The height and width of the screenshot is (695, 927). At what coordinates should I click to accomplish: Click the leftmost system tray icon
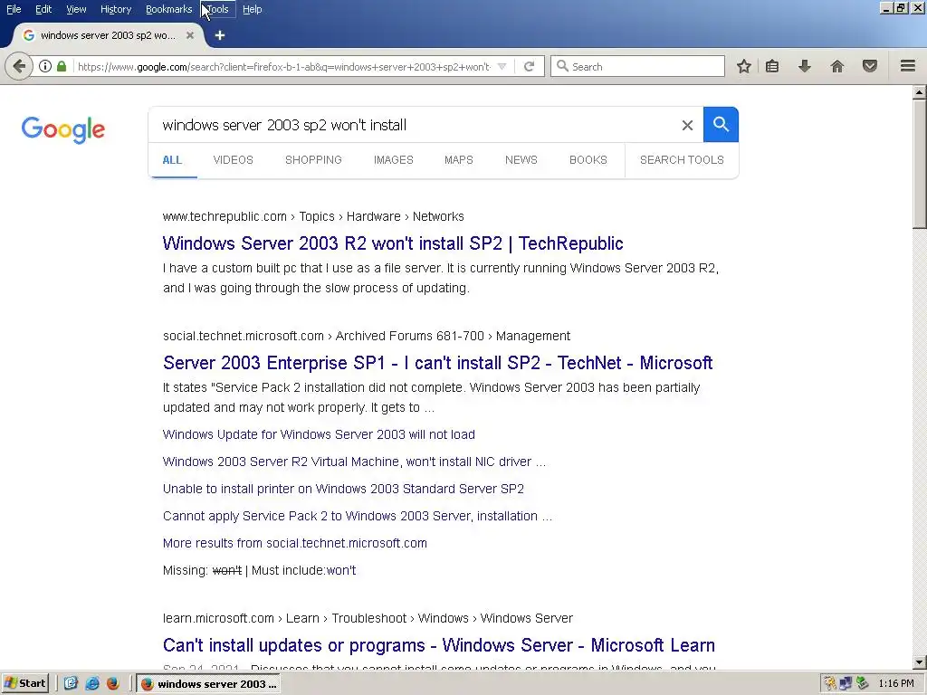point(830,684)
